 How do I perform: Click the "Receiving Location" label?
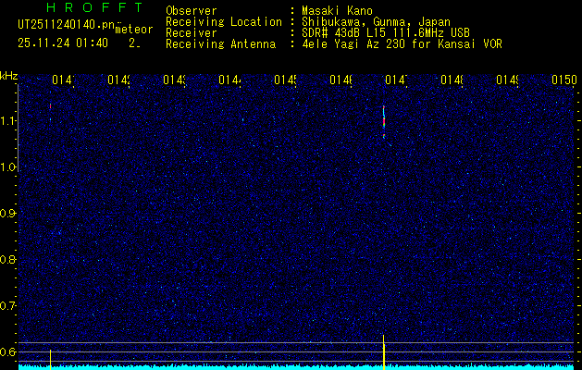(224, 22)
